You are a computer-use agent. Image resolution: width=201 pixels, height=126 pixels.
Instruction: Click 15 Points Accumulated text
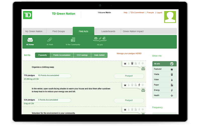click(x=48, y=75)
